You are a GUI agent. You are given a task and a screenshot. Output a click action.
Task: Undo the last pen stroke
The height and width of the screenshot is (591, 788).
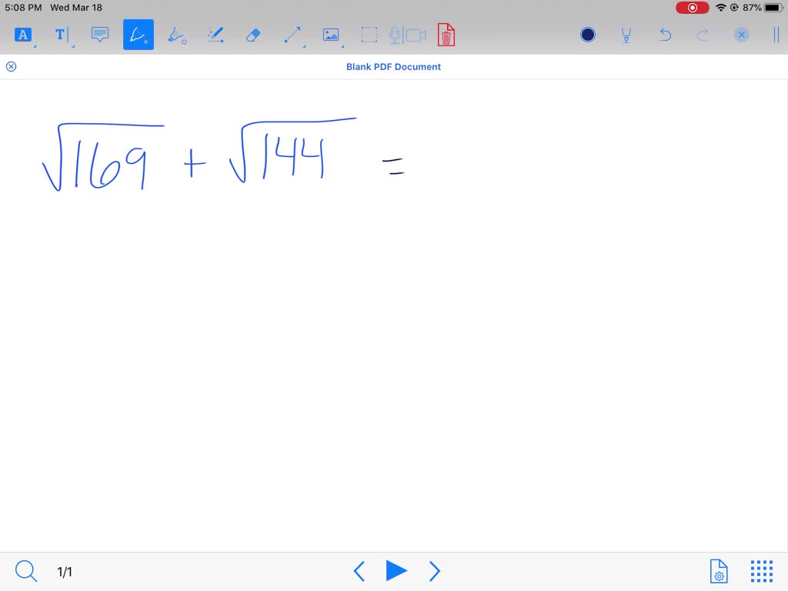[x=664, y=34]
